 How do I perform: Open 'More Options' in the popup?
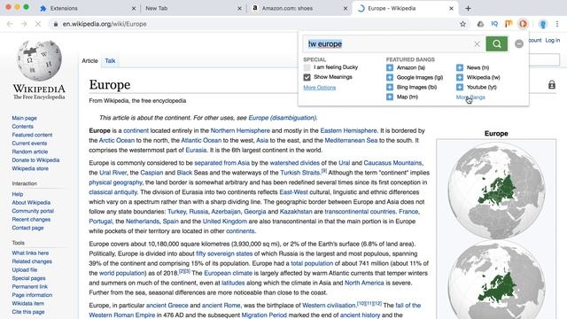coord(319,88)
